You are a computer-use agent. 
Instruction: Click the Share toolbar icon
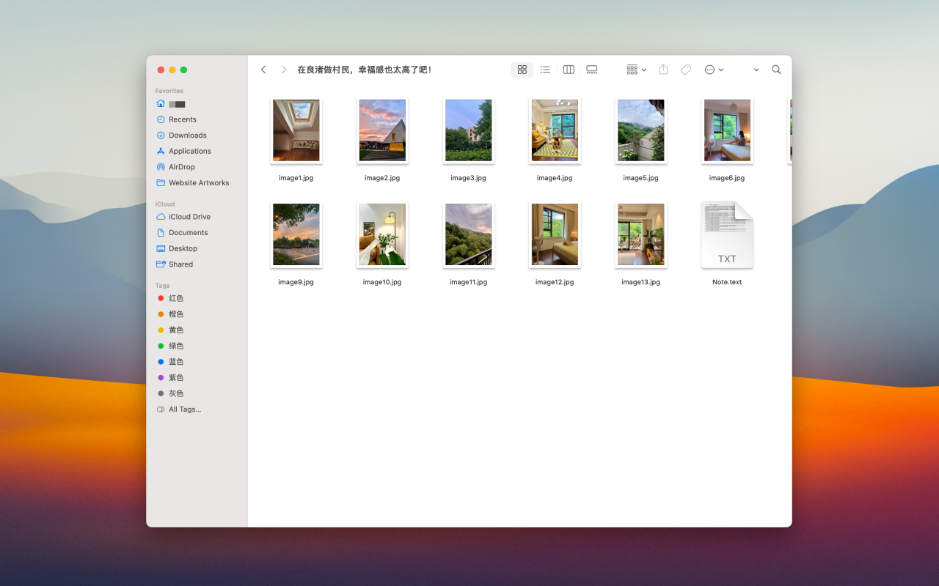pyautogui.click(x=663, y=70)
